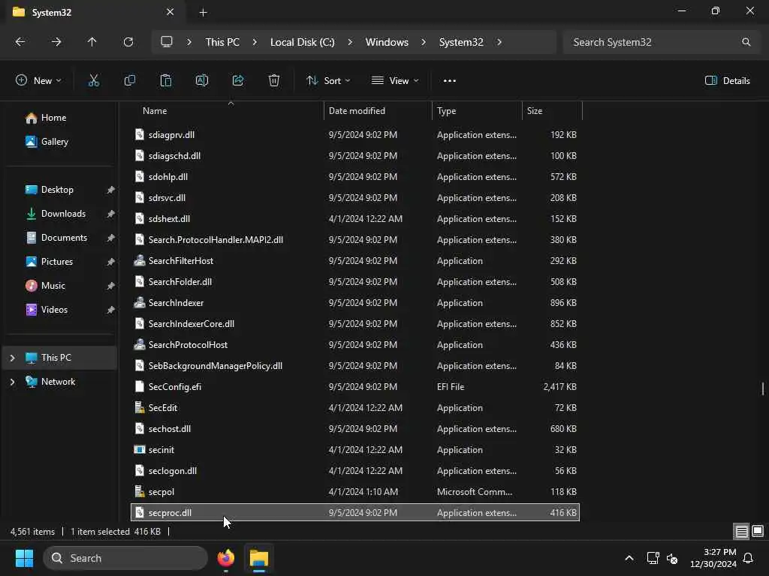Go back with the left arrow
Image resolution: width=769 pixels, height=576 pixels.
[x=20, y=42]
